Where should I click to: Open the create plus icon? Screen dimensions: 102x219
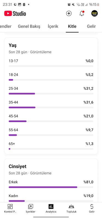pos(69,13)
